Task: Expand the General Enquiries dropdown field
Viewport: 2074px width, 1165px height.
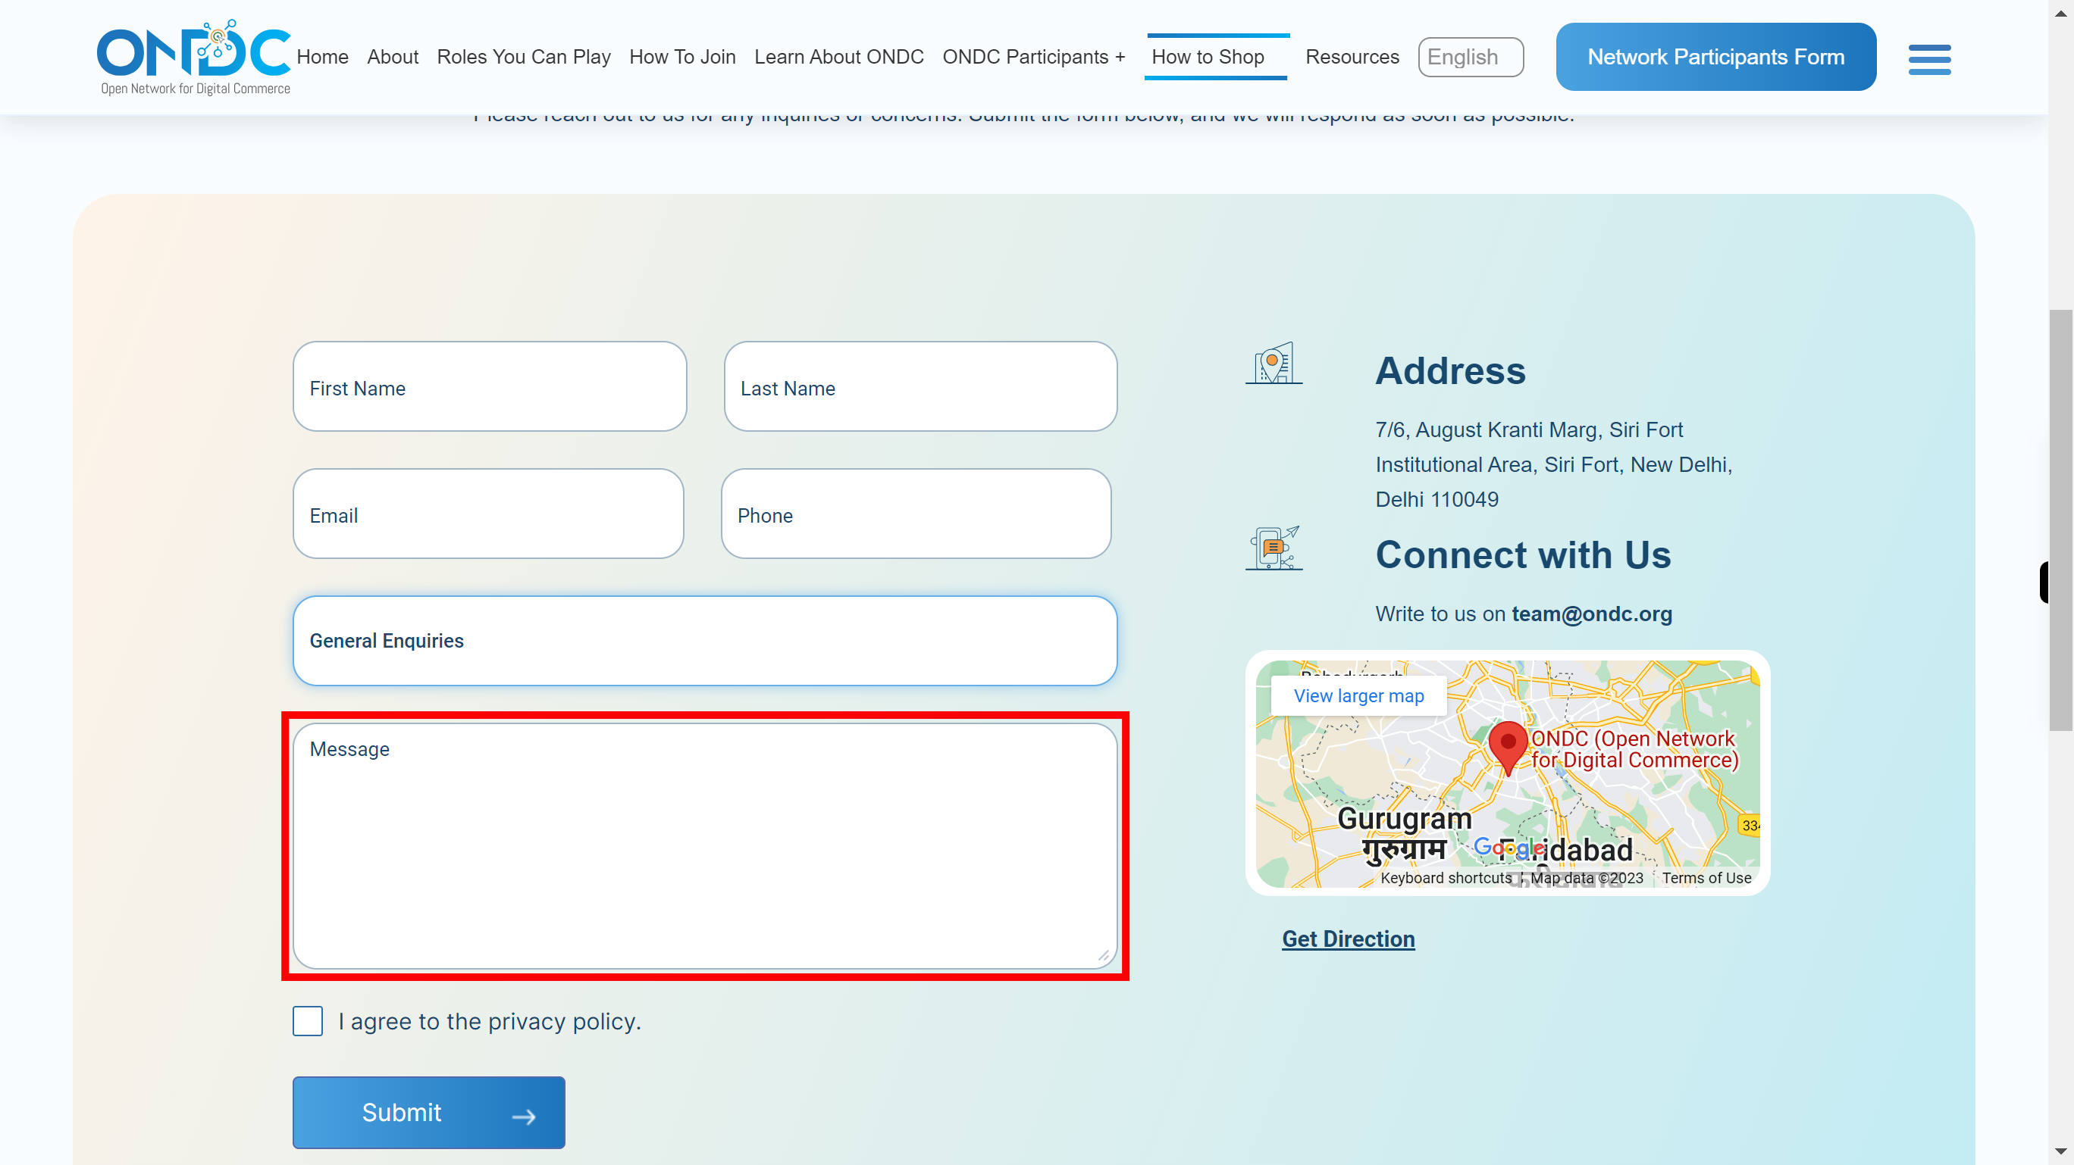Action: 703,641
